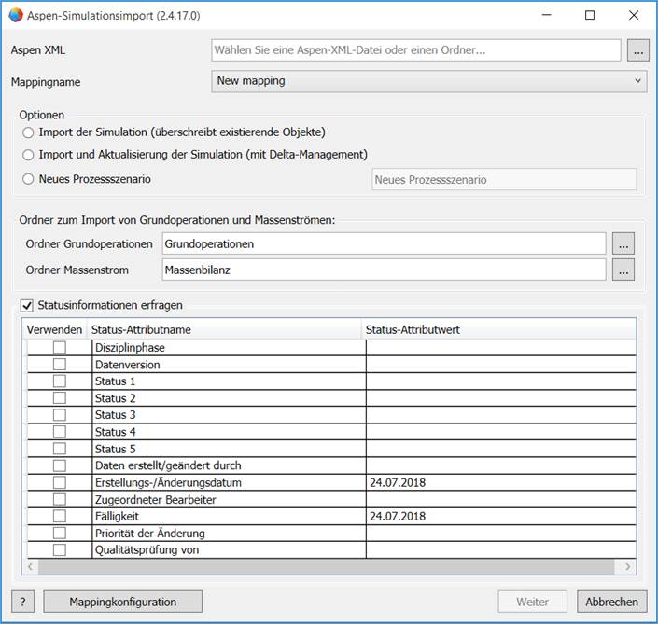The width and height of the screenshot is (658, 624).
Task: Click Disziplinphase attribute value cell
Action: pyautogui.click(x=501, y=348)
